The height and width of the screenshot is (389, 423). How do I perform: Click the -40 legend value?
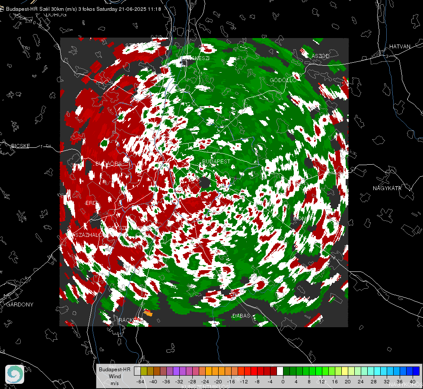point(153,382)
